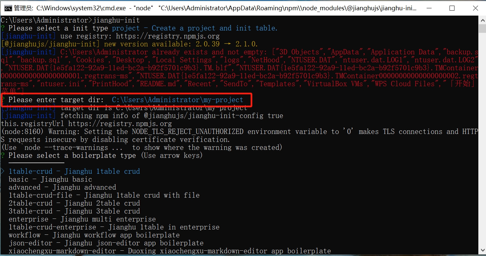Click the scrollbar down arrow
Screen dimensions: 486x256
point(482,252)
